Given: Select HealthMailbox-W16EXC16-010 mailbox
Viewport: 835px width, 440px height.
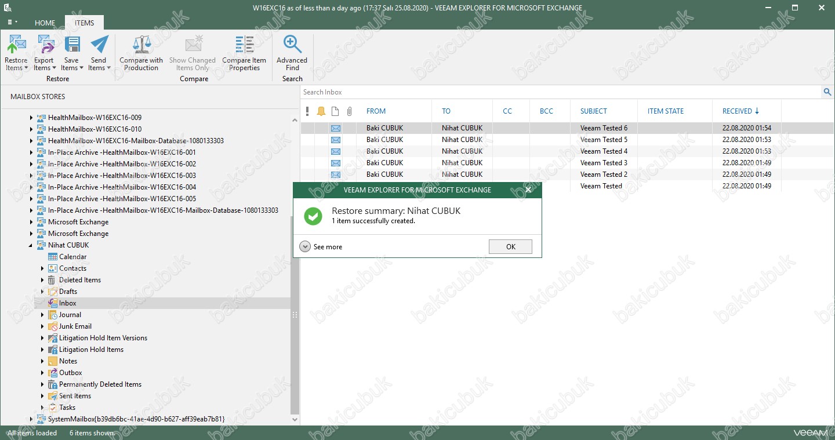Looking at the screenshot, I should 95,129.
